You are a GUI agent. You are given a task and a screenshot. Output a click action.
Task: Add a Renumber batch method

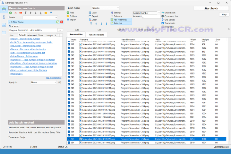[x=13, y=132]
